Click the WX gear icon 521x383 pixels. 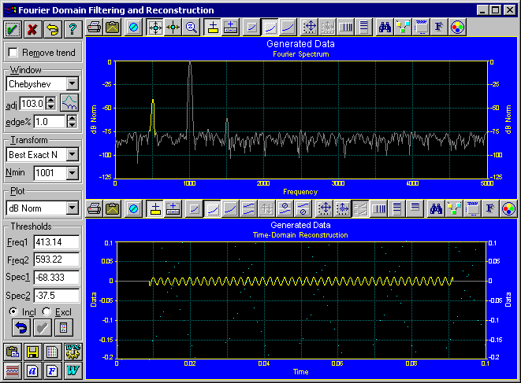pyautogui.click(x=73, y=352)
